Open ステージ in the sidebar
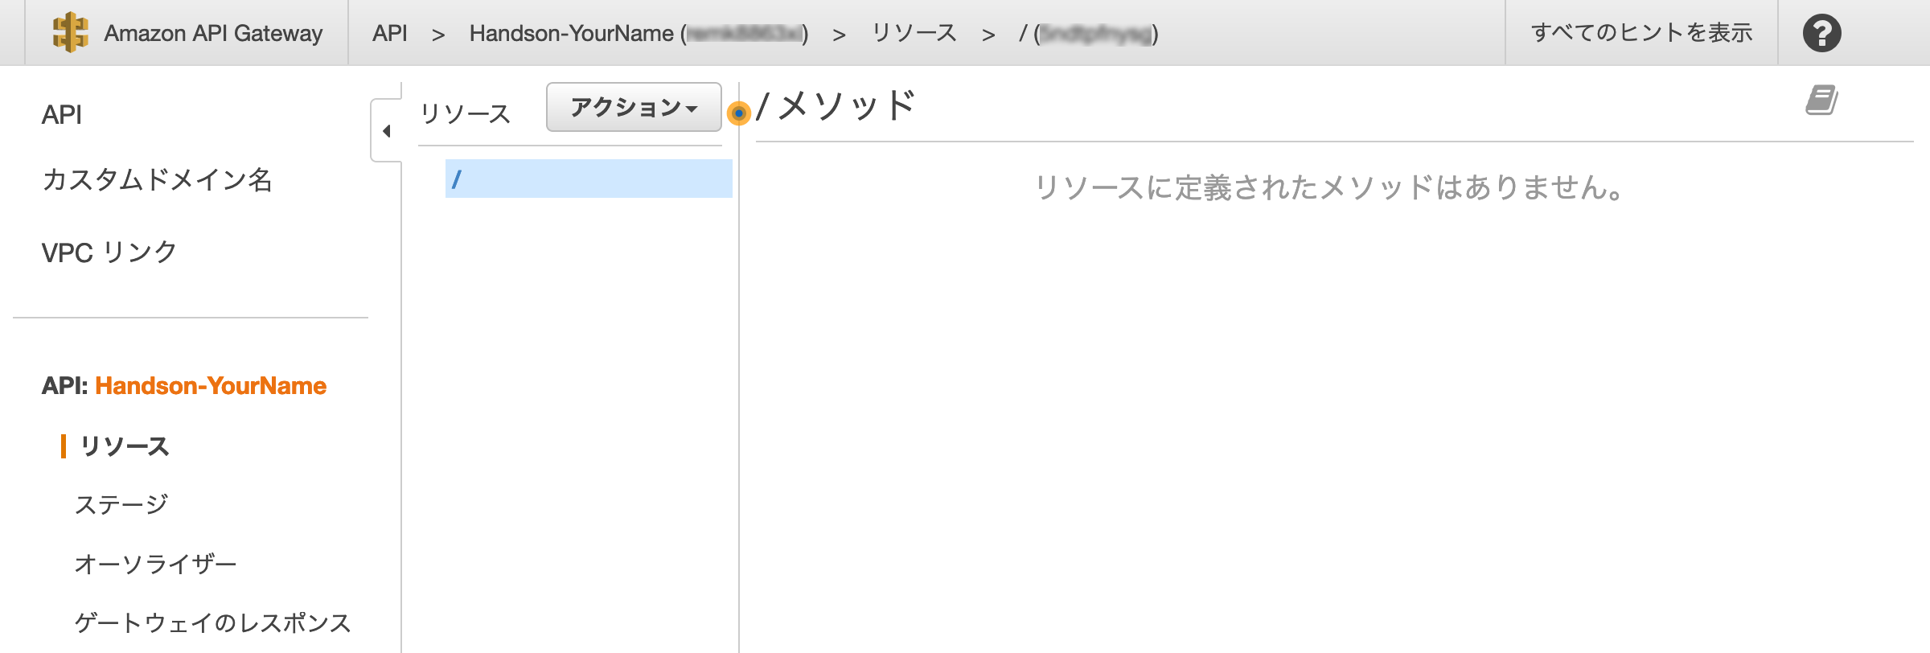Image resolution: width=1930 pixels, height=653 pixels. (121, 505)
